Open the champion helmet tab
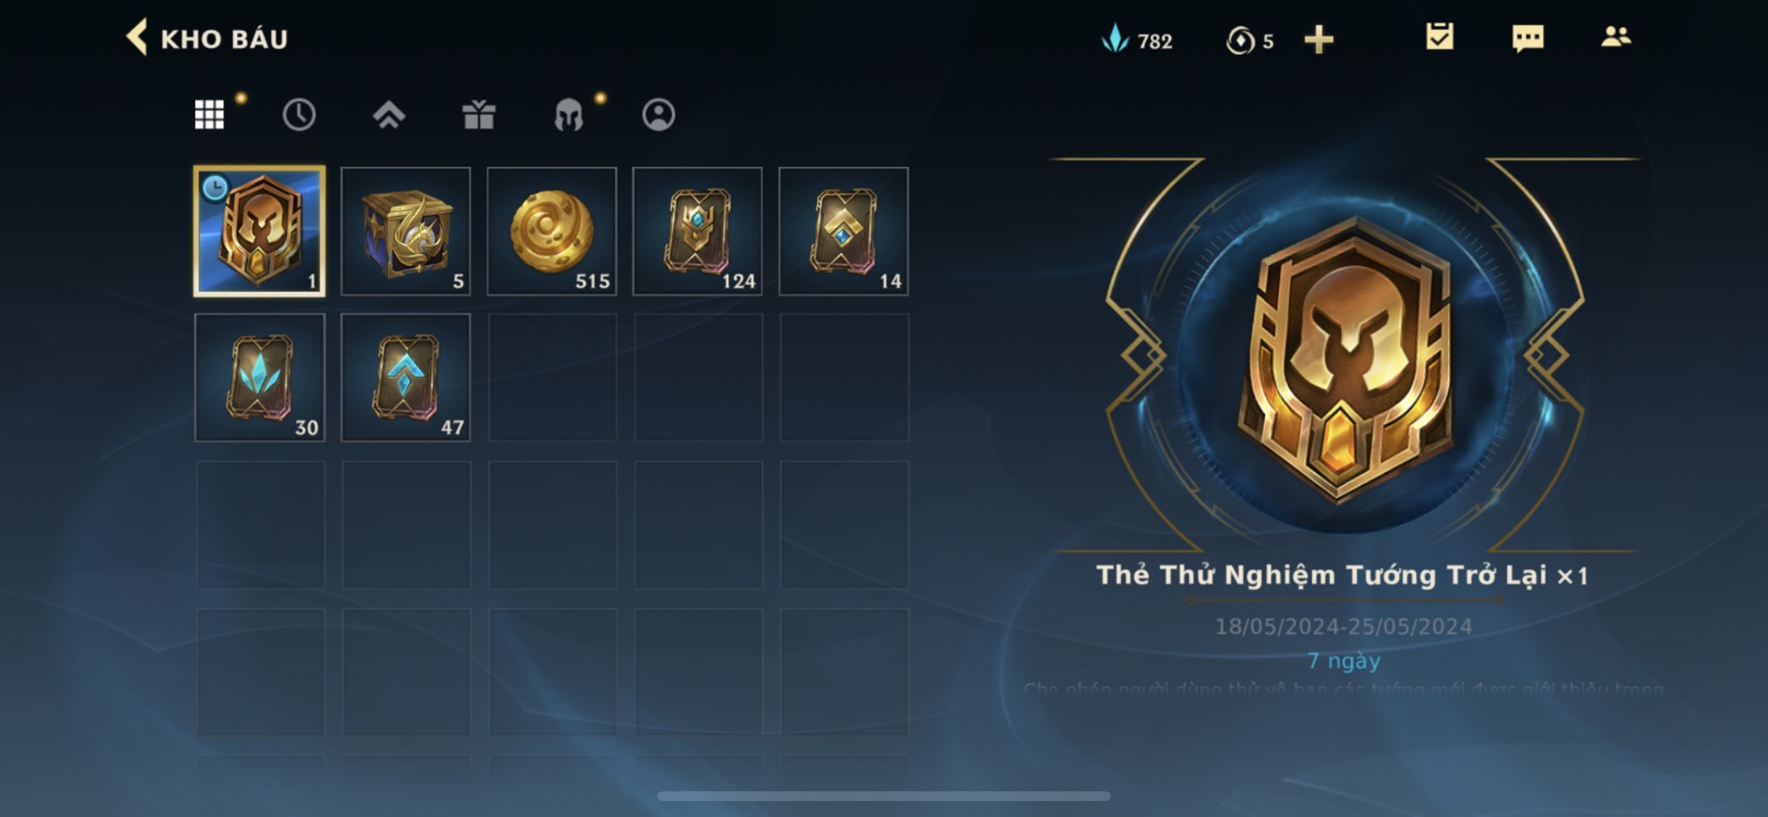This screenshot has width=1768, height=817. pos(569,114)
